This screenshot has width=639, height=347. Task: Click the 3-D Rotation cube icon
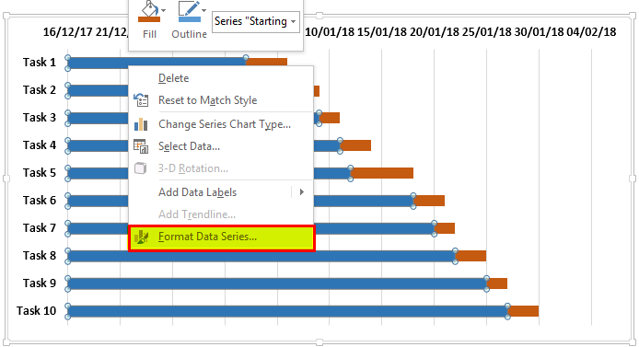click(141, 168)
